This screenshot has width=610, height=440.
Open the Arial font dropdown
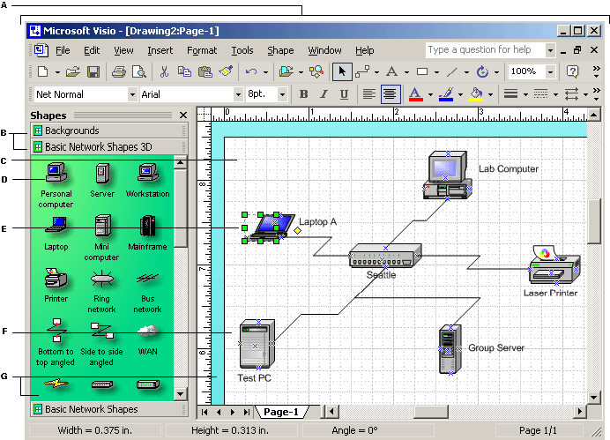(x=238, y=94)
